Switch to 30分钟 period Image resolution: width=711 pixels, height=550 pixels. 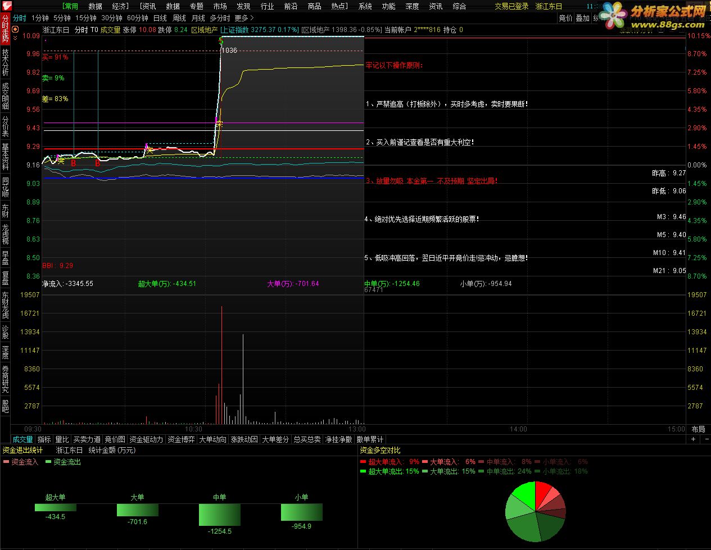pyautogui.click(x=112, y=18)
